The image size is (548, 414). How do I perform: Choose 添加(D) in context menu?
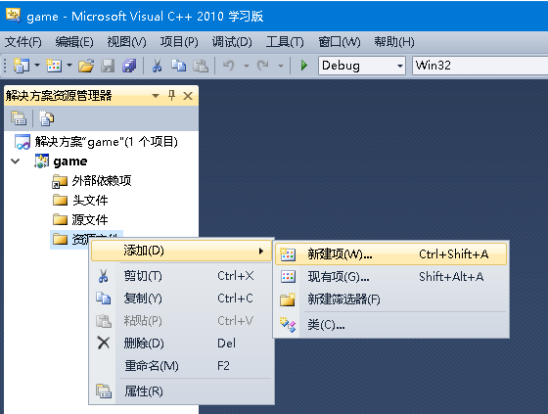(181, 251)
